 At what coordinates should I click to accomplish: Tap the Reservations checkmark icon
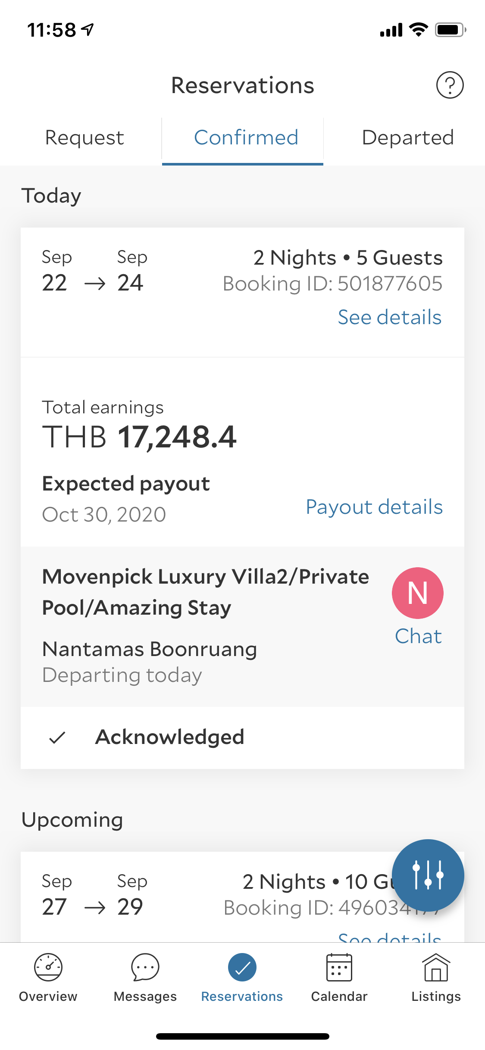pos(242,967)
